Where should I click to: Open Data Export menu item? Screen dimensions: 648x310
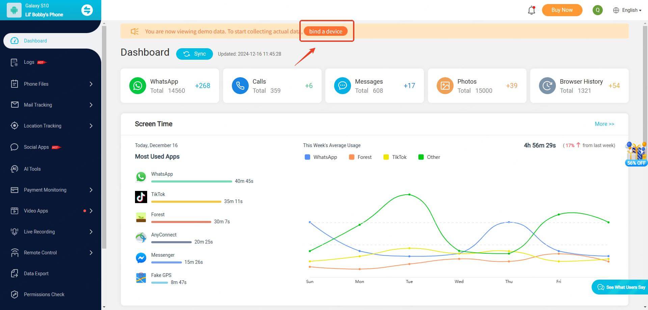click(x=51, y=274)
